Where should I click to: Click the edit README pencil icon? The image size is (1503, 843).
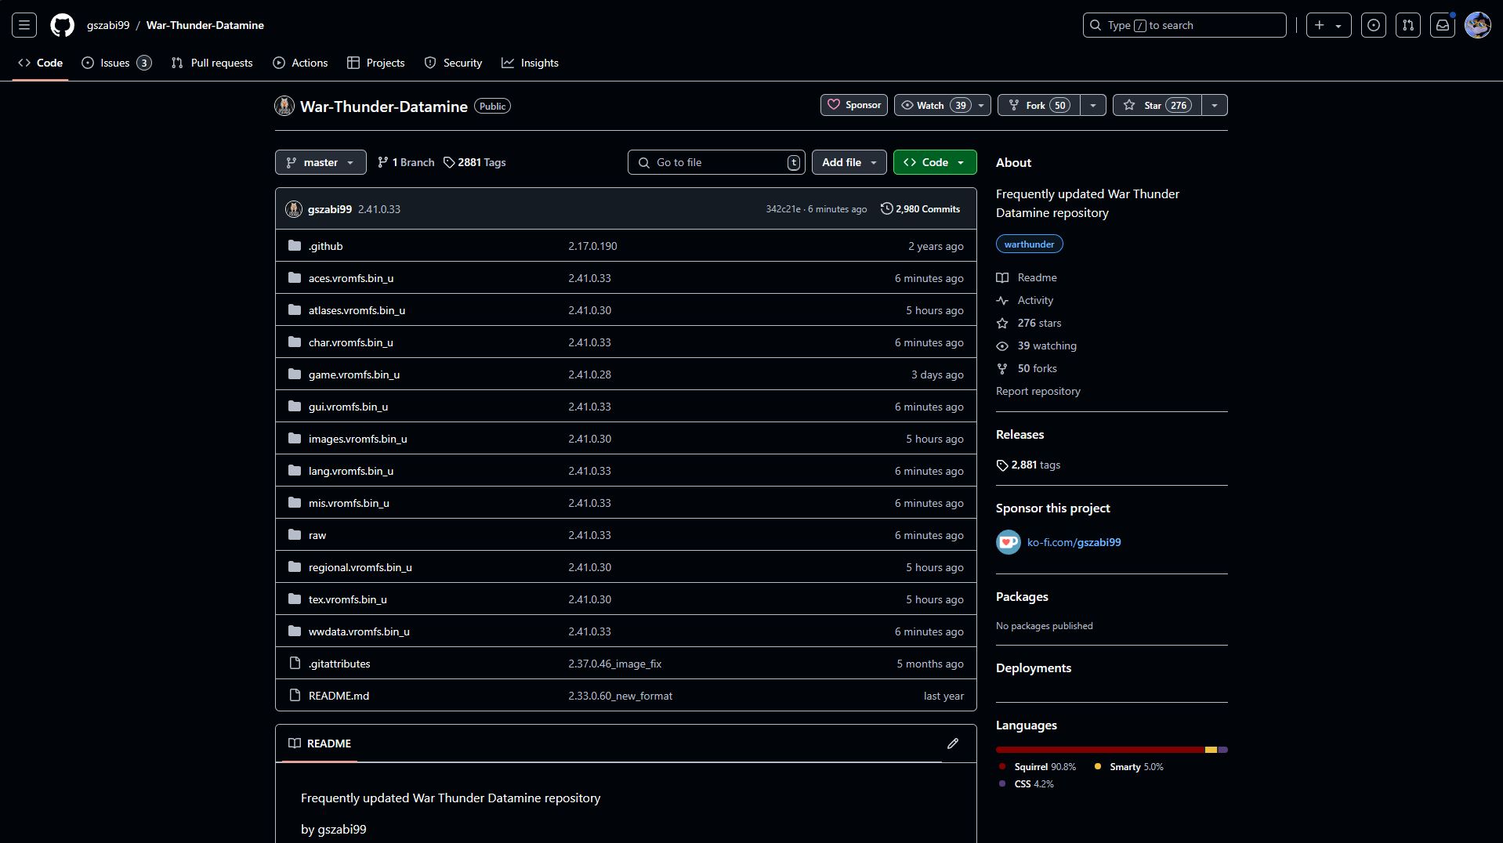[952, 744]
